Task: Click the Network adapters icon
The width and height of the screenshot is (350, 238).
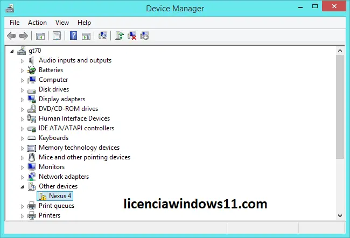Action: click(32, 177)
